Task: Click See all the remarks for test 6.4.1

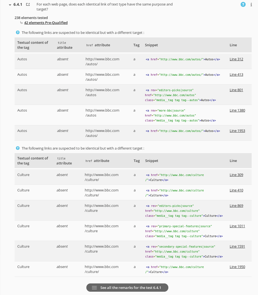Action: [130, 288]
